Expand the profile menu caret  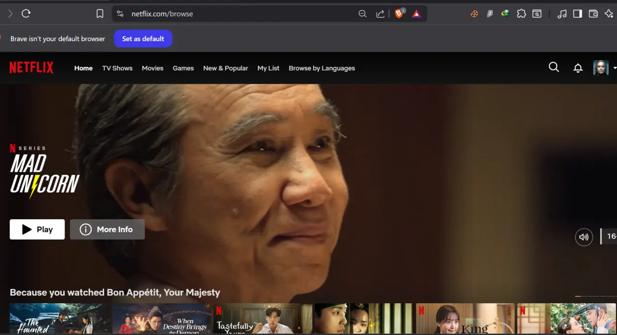[x=615, y=68]
